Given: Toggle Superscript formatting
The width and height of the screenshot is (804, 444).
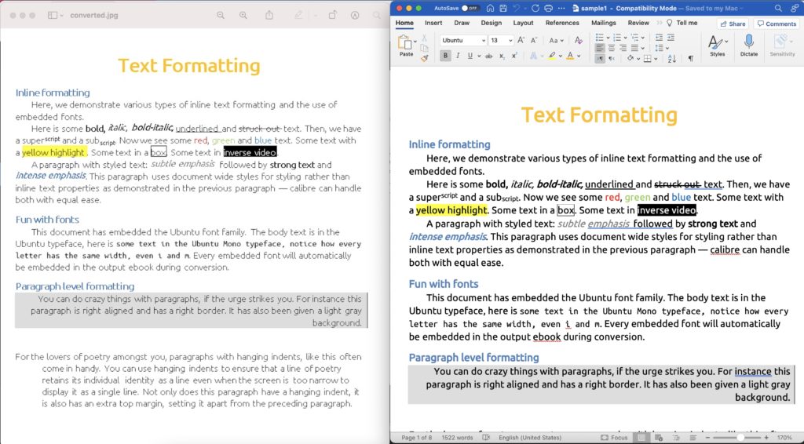Looking at the screenshot, I should [514, 56].
